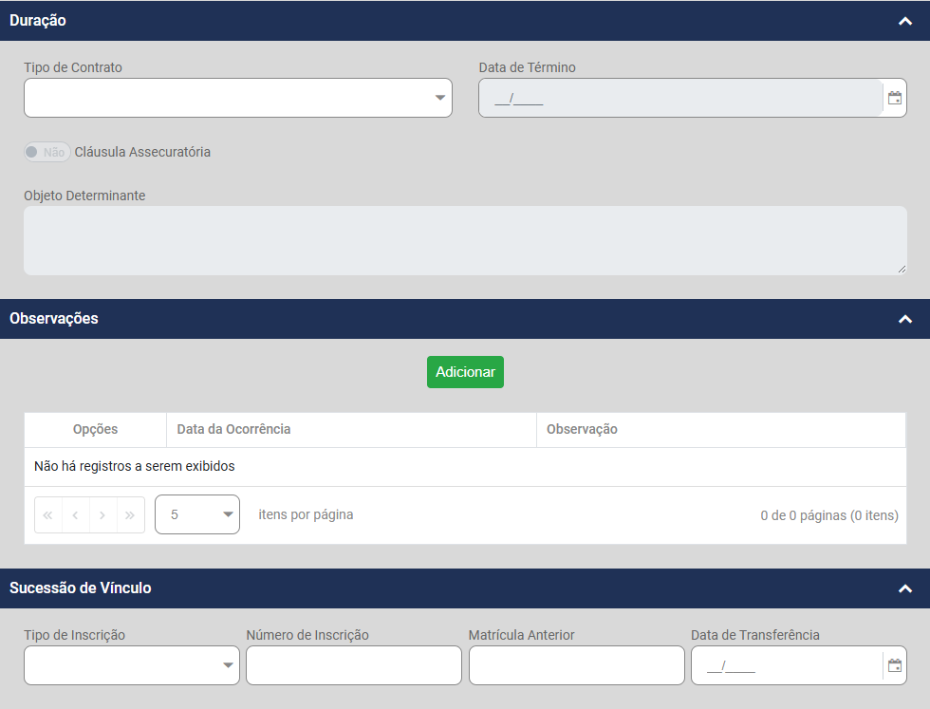The width and height of the screenshot is (930, 709).
Task: Go to the last observations page
Action: pyautogui.click(x=130, y=515)
